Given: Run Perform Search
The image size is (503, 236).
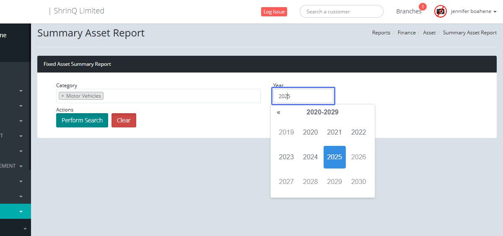Looking at the screenshot, I should click(x=82, y=120).
